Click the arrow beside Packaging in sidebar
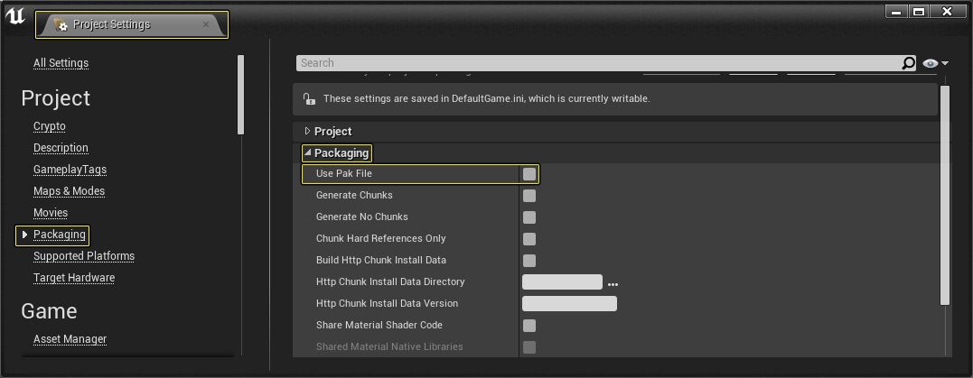This screenshot has height=378, width=973. point(24,235)
